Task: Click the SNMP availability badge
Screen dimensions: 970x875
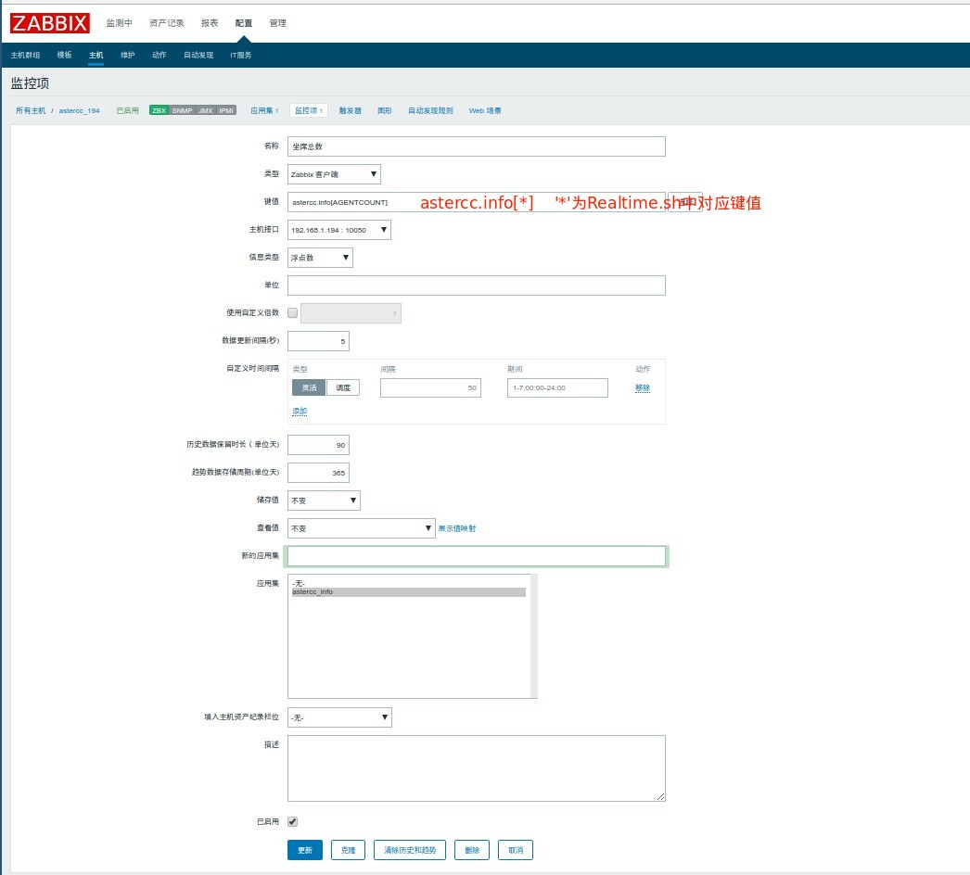Action: tap(182, 110)
